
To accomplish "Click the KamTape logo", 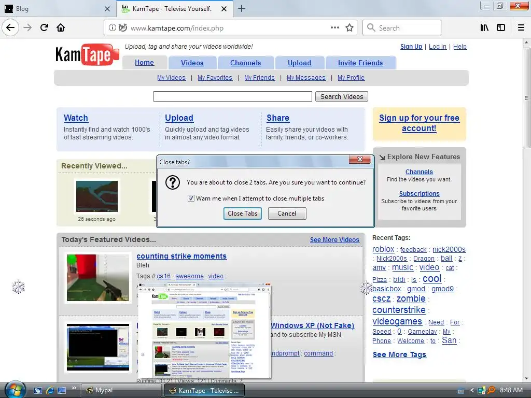I will pos(87,54).
